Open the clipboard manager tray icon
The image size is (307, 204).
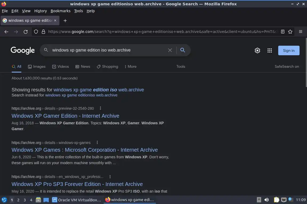276,200
